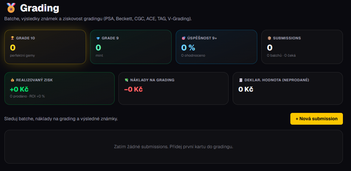The height and width of the screenshot is (171, 351).
Task: Click the 0 prodáno ROI summary text
Action: point(27,96)
